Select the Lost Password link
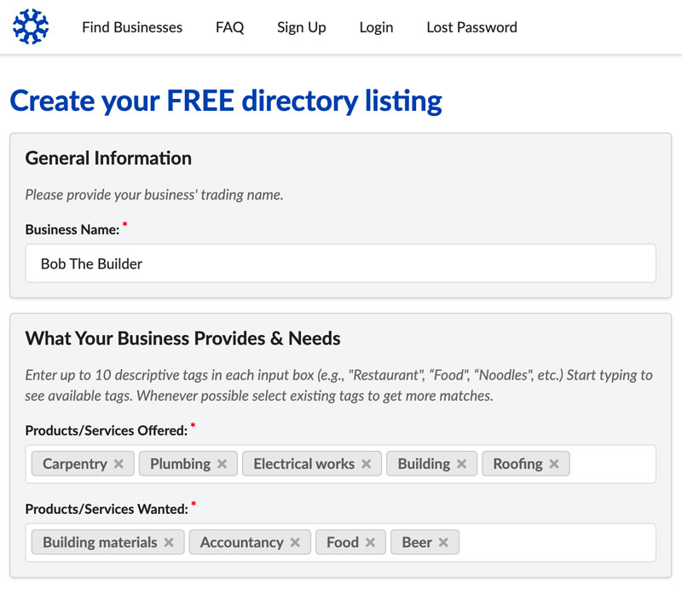This screenshot has height=589, width=682. (472, 27)
